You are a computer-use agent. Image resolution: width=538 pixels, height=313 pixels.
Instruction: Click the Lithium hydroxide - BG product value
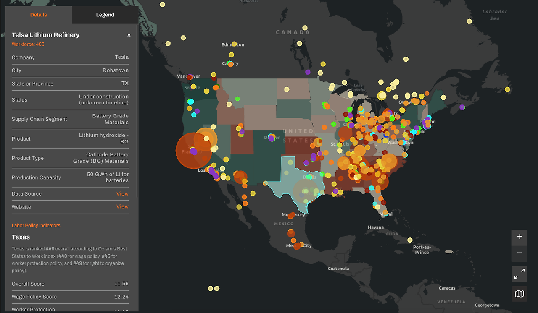coord(104,138)
